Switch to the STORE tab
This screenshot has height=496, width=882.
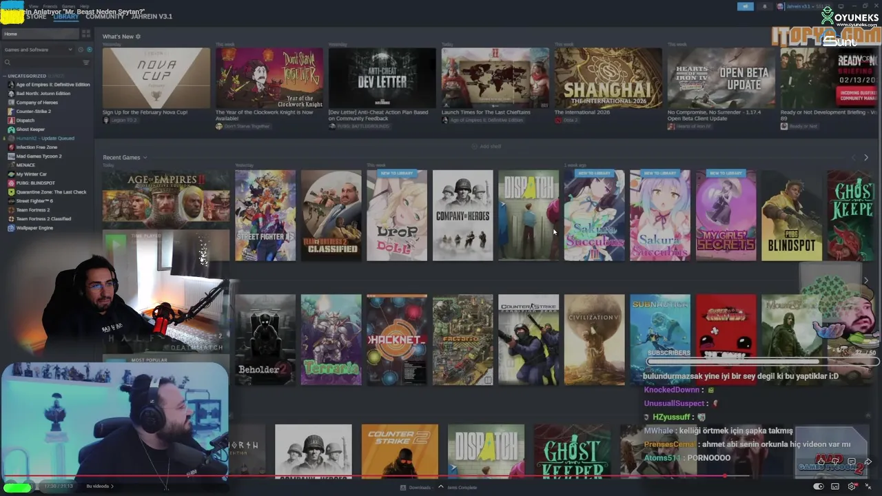37,16
